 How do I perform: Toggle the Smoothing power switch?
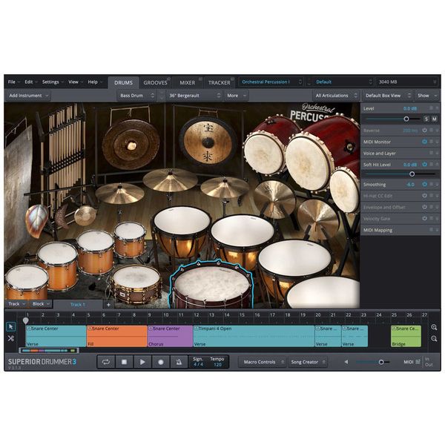click(x=424, y=184)
